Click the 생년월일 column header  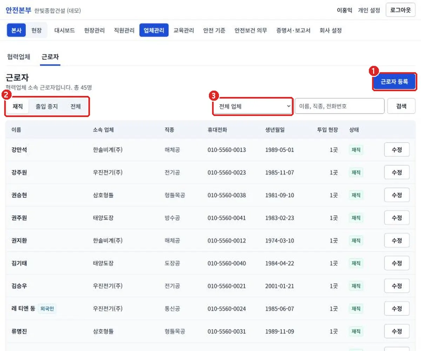(x=275, y=130)
